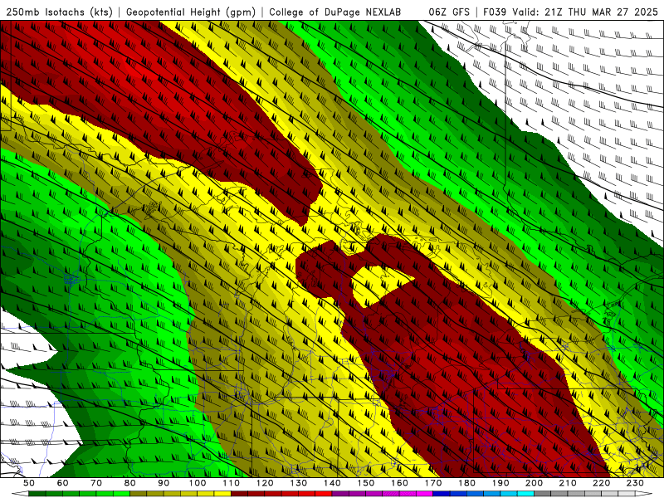The height and width of the screenshot is (498, 664).
Task: Select the bright yellow legend swatch left of 110
Action: tap(222, 494)
